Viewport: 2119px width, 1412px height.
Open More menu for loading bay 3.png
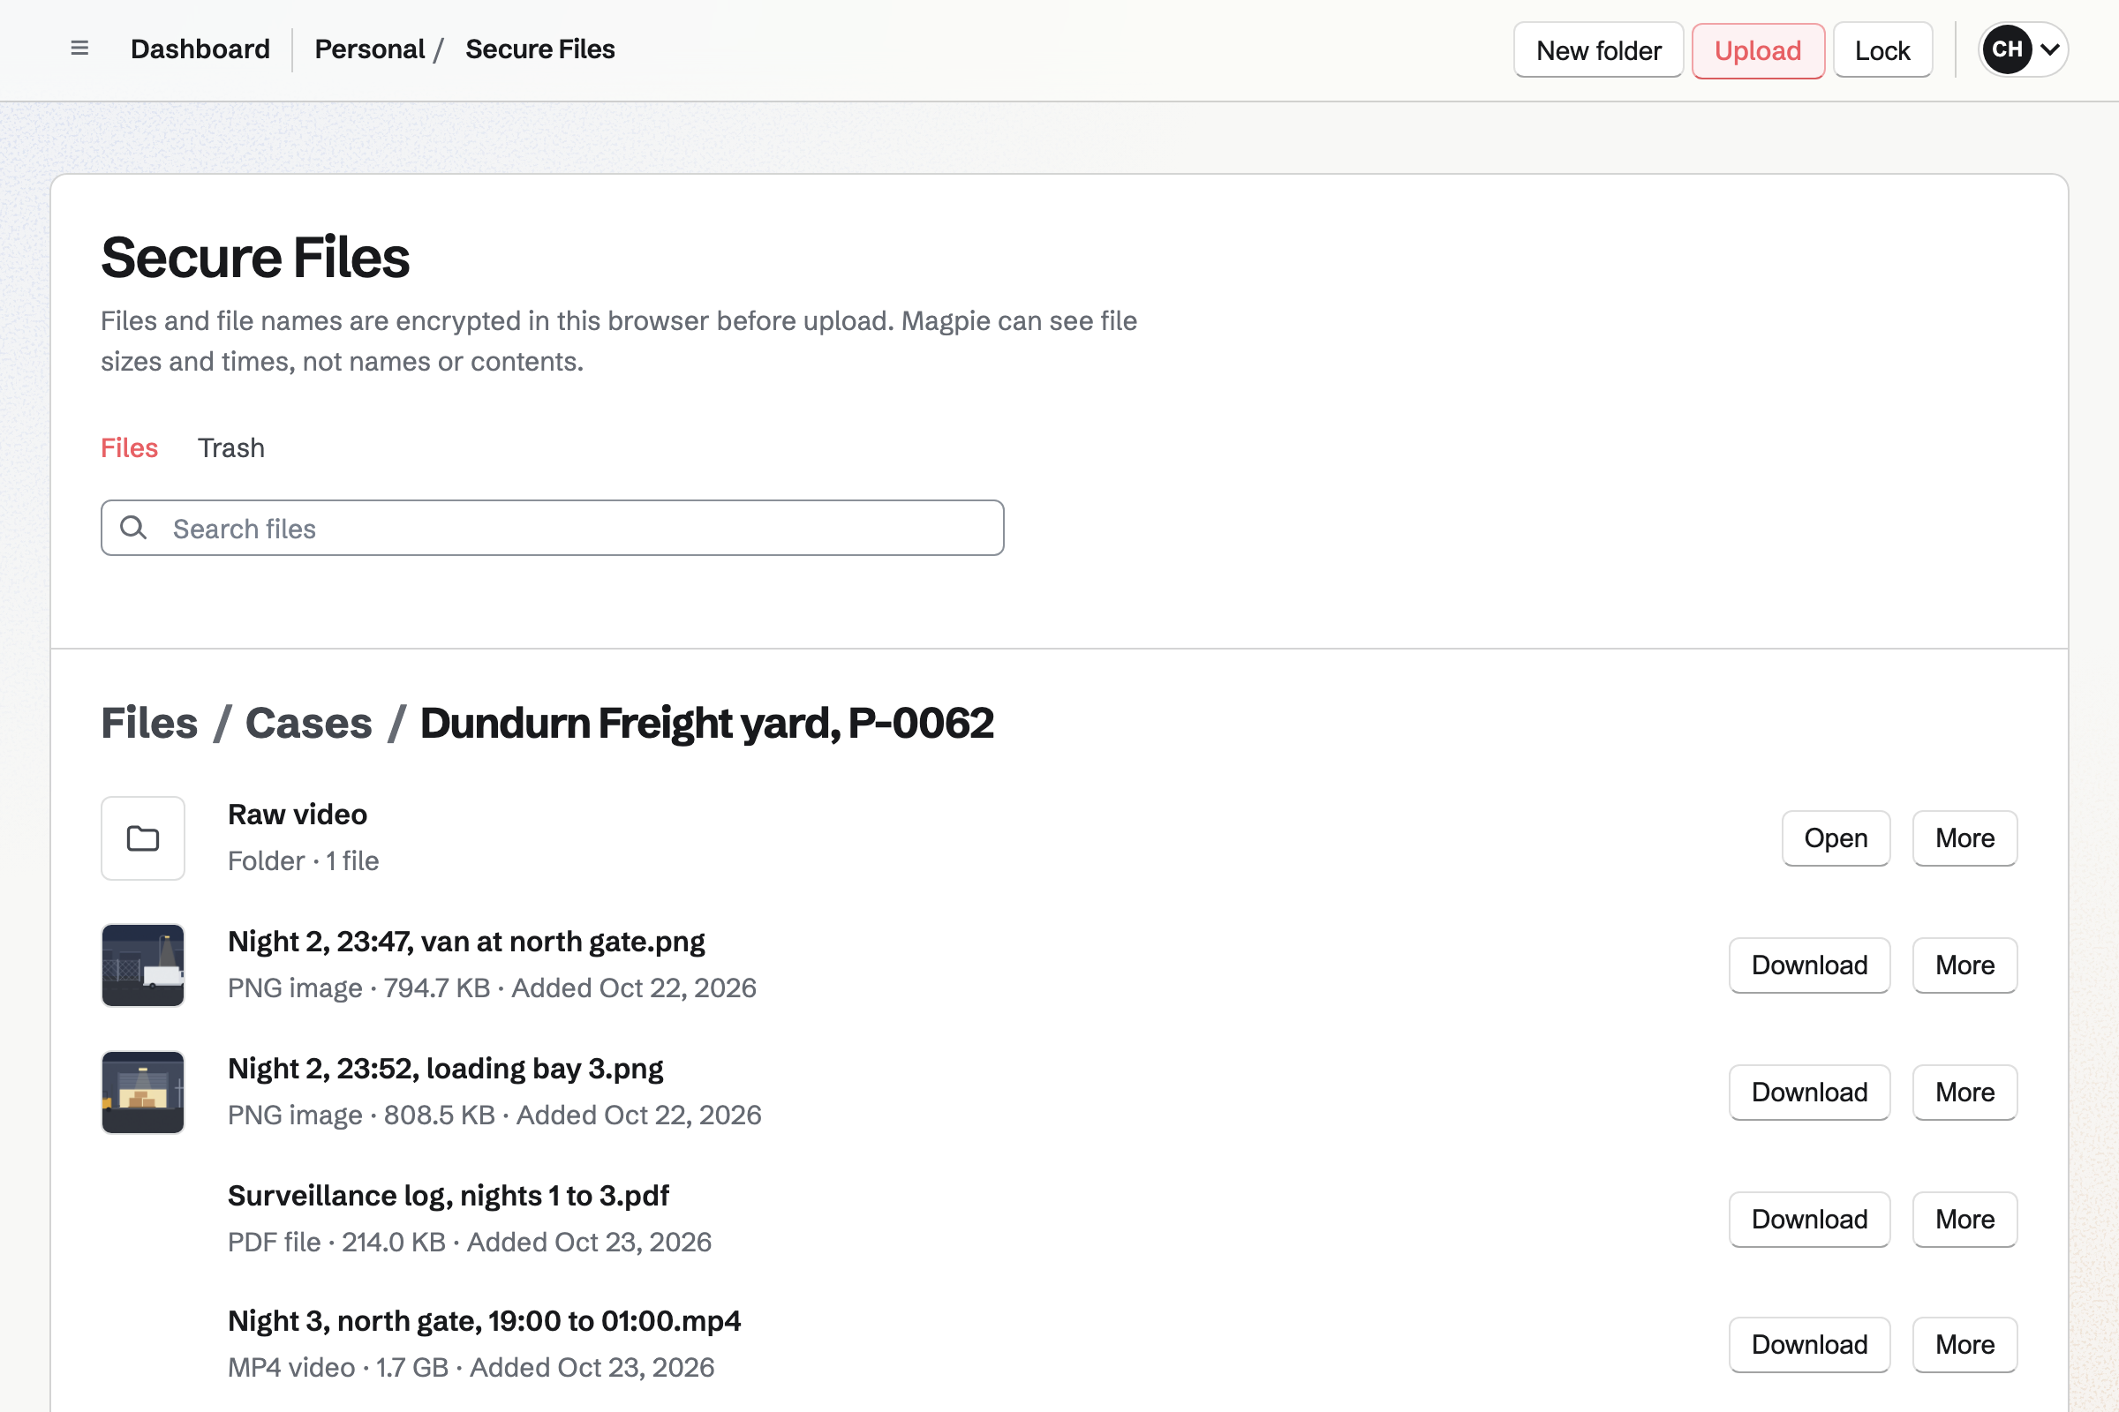1965,1093
